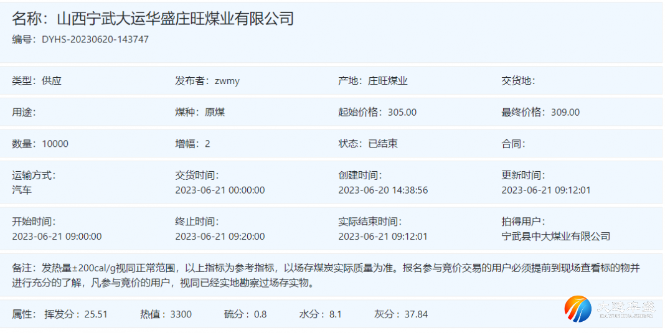Click the final price 309.00 value
Screen dimensions: 665x333
pos(565,113)
